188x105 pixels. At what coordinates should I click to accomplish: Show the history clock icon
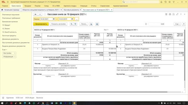point(165,2)
